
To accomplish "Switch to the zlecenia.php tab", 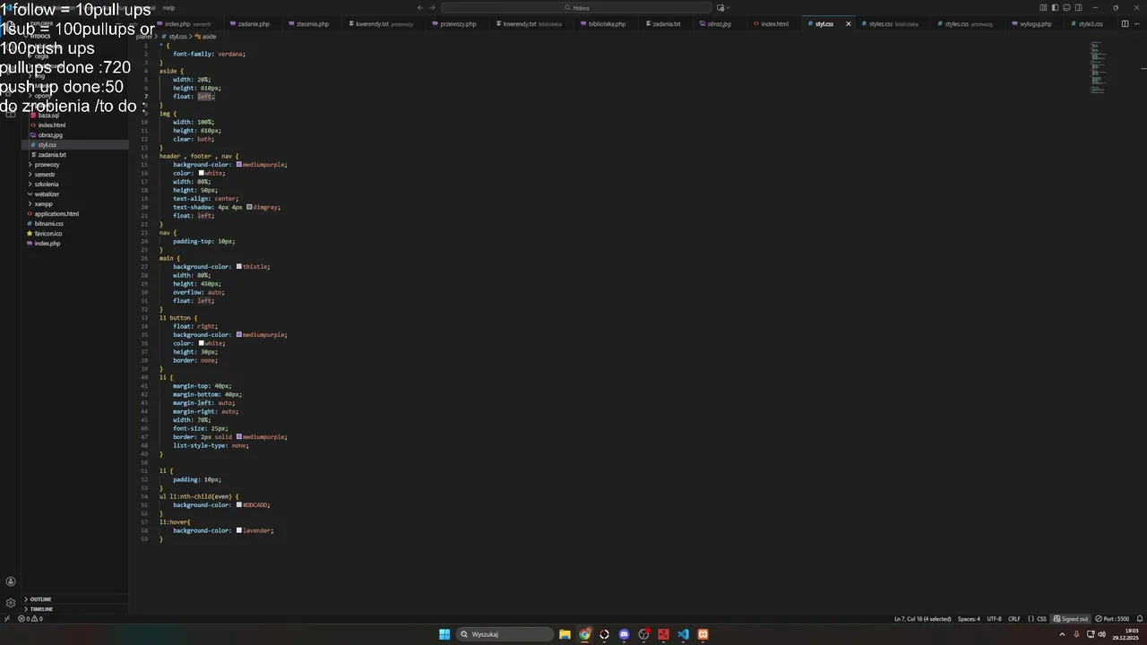I will [x=308, y=24].
